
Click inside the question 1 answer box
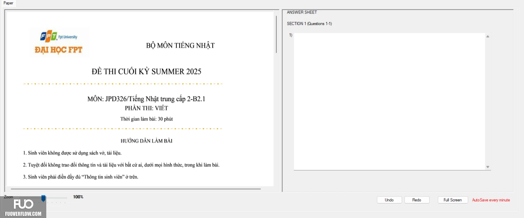[389, 101]
